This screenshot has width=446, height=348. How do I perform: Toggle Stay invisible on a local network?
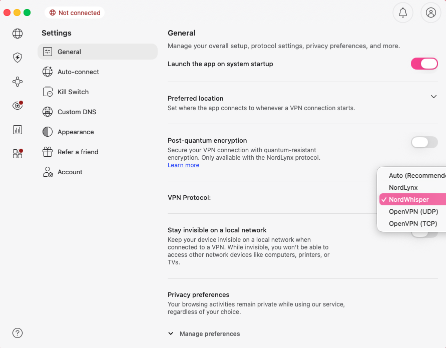[424, 234]
